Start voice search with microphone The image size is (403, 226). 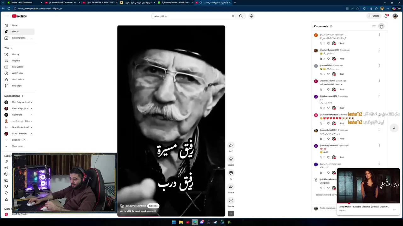click(x=251, y=16)
